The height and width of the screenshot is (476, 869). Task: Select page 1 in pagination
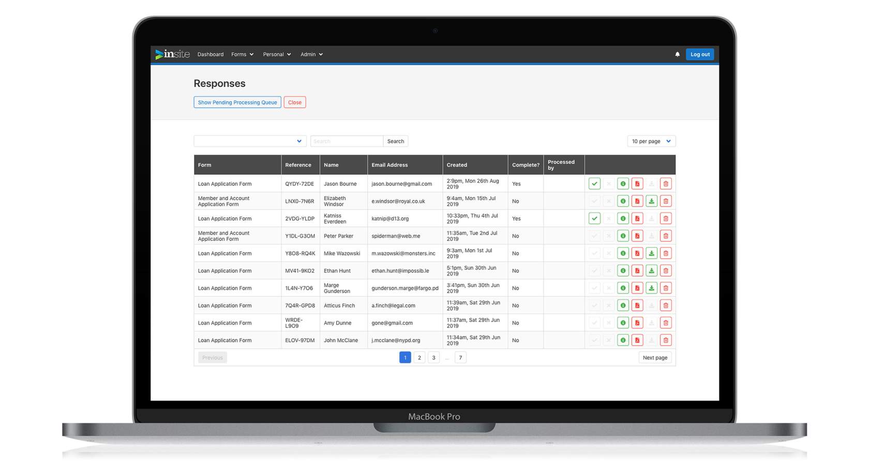[405, 358]
